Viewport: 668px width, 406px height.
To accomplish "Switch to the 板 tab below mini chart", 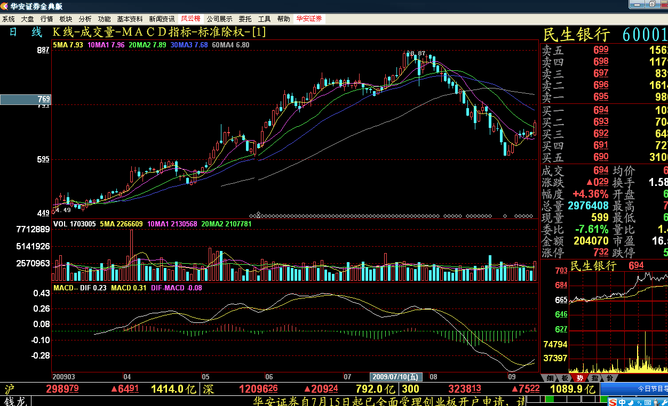I will point(564,378).
